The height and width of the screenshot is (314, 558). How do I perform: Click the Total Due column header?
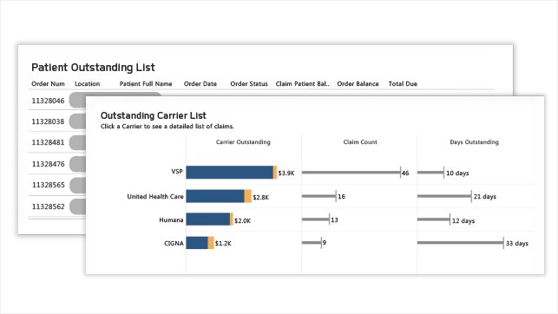pos(403,84)
